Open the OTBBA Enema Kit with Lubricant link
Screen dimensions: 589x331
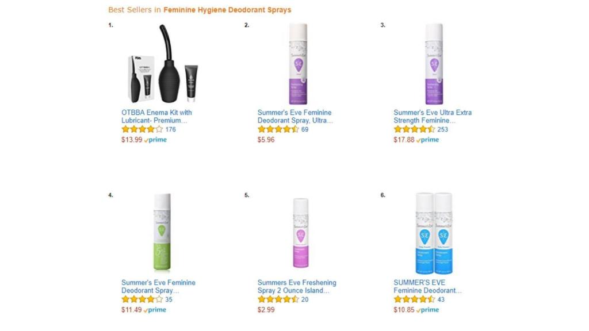pos(156,116)
